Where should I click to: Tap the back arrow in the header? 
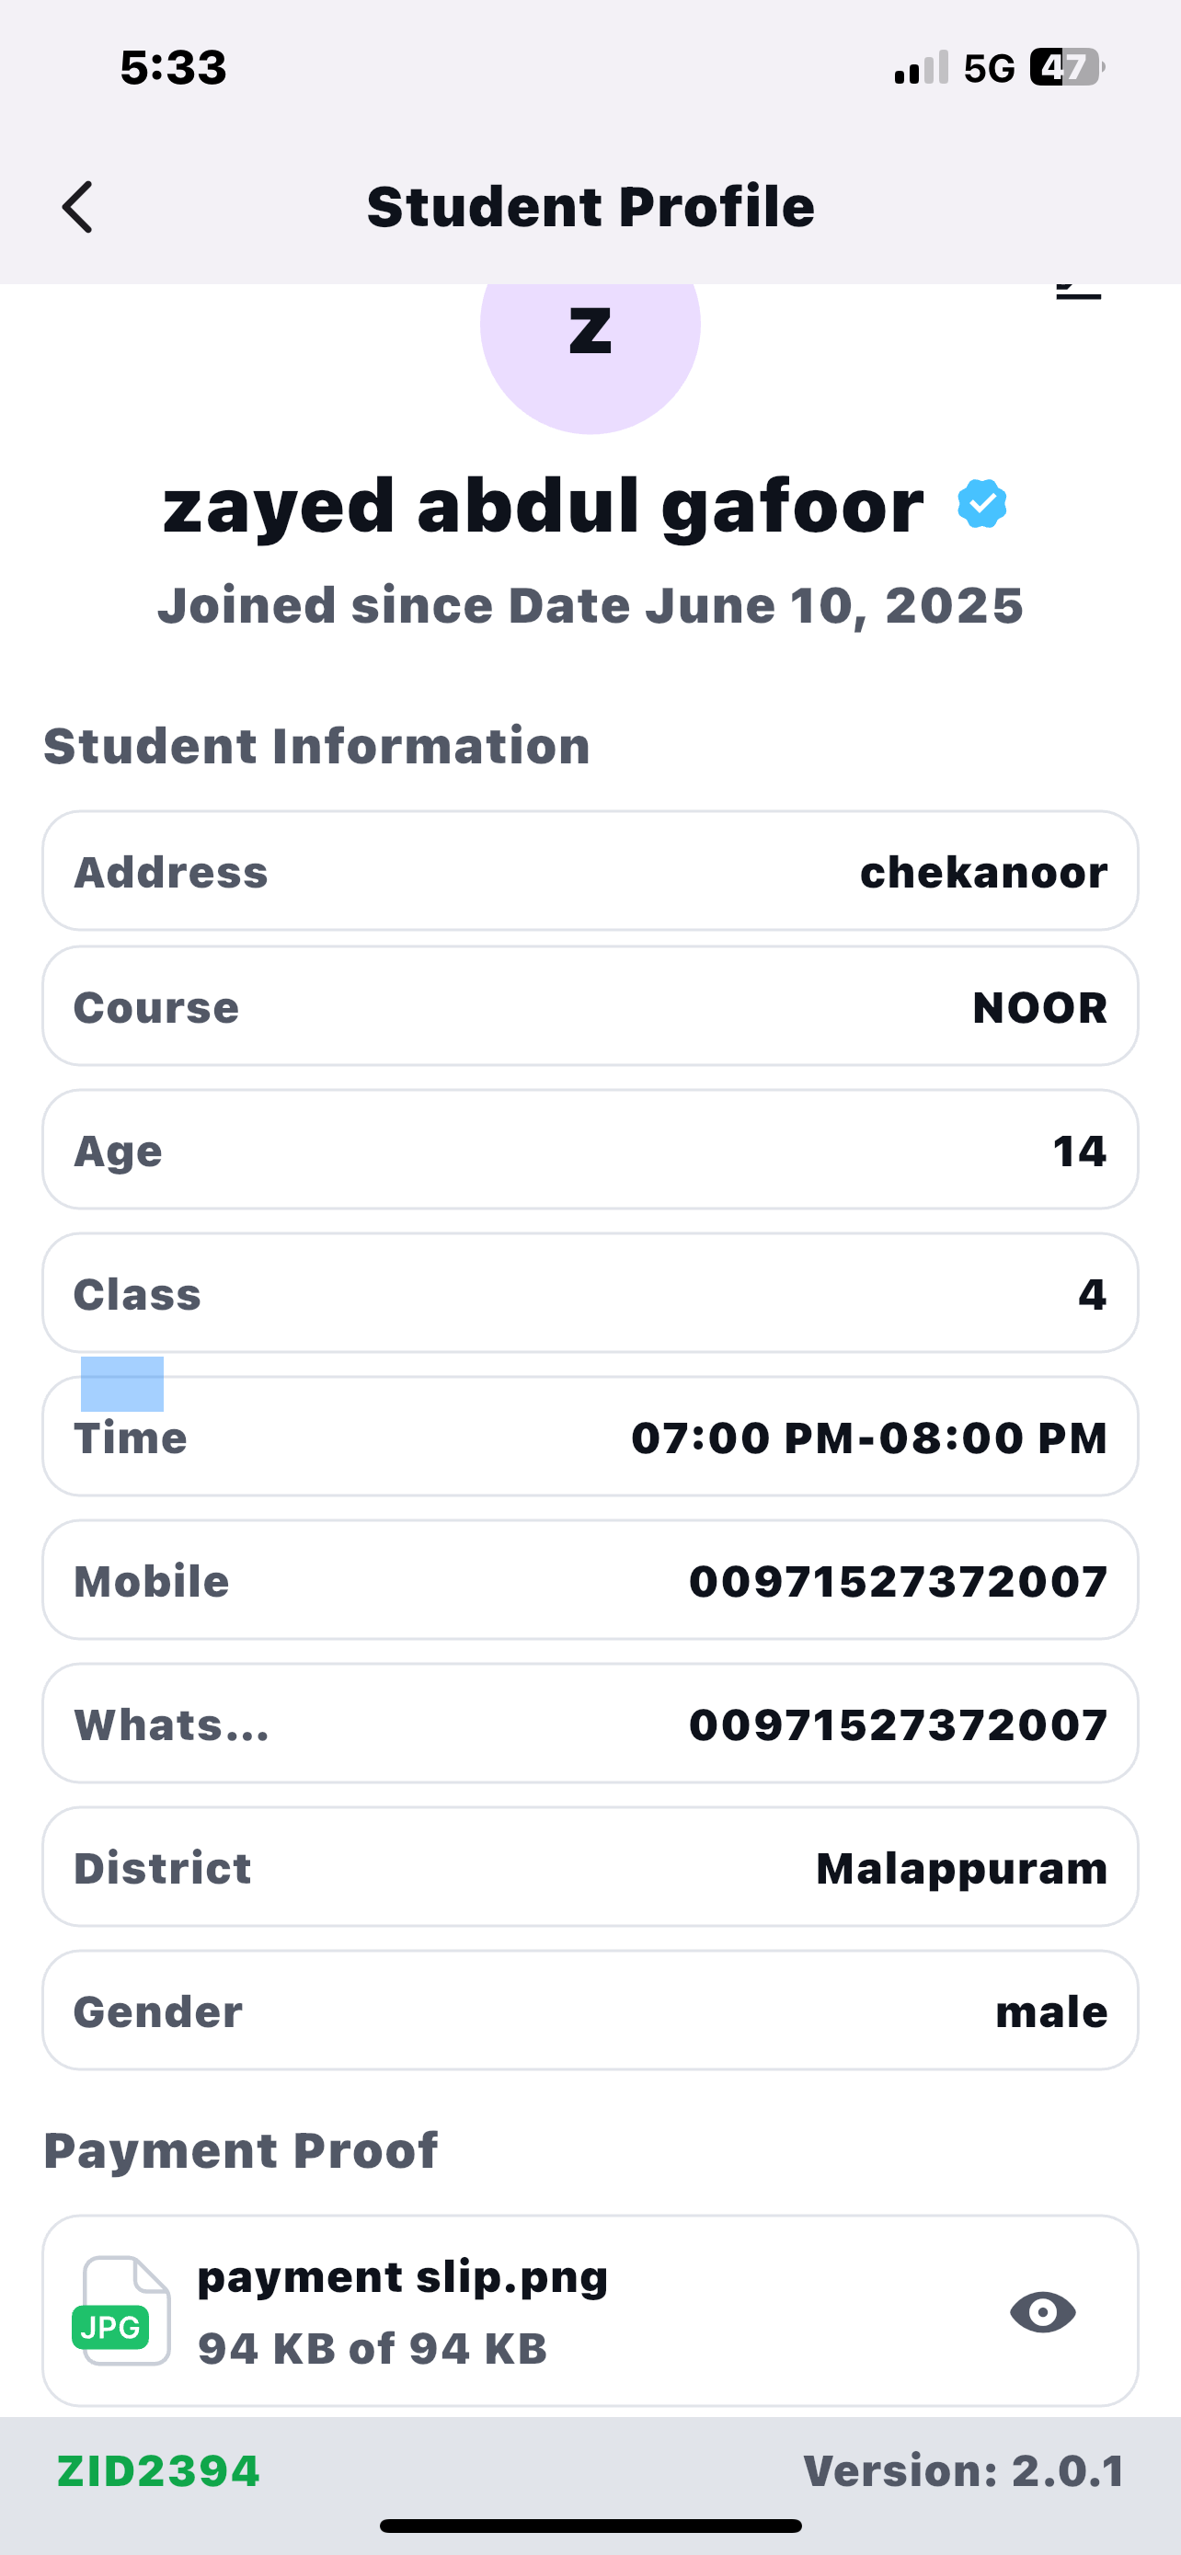(x=77, y=206)
